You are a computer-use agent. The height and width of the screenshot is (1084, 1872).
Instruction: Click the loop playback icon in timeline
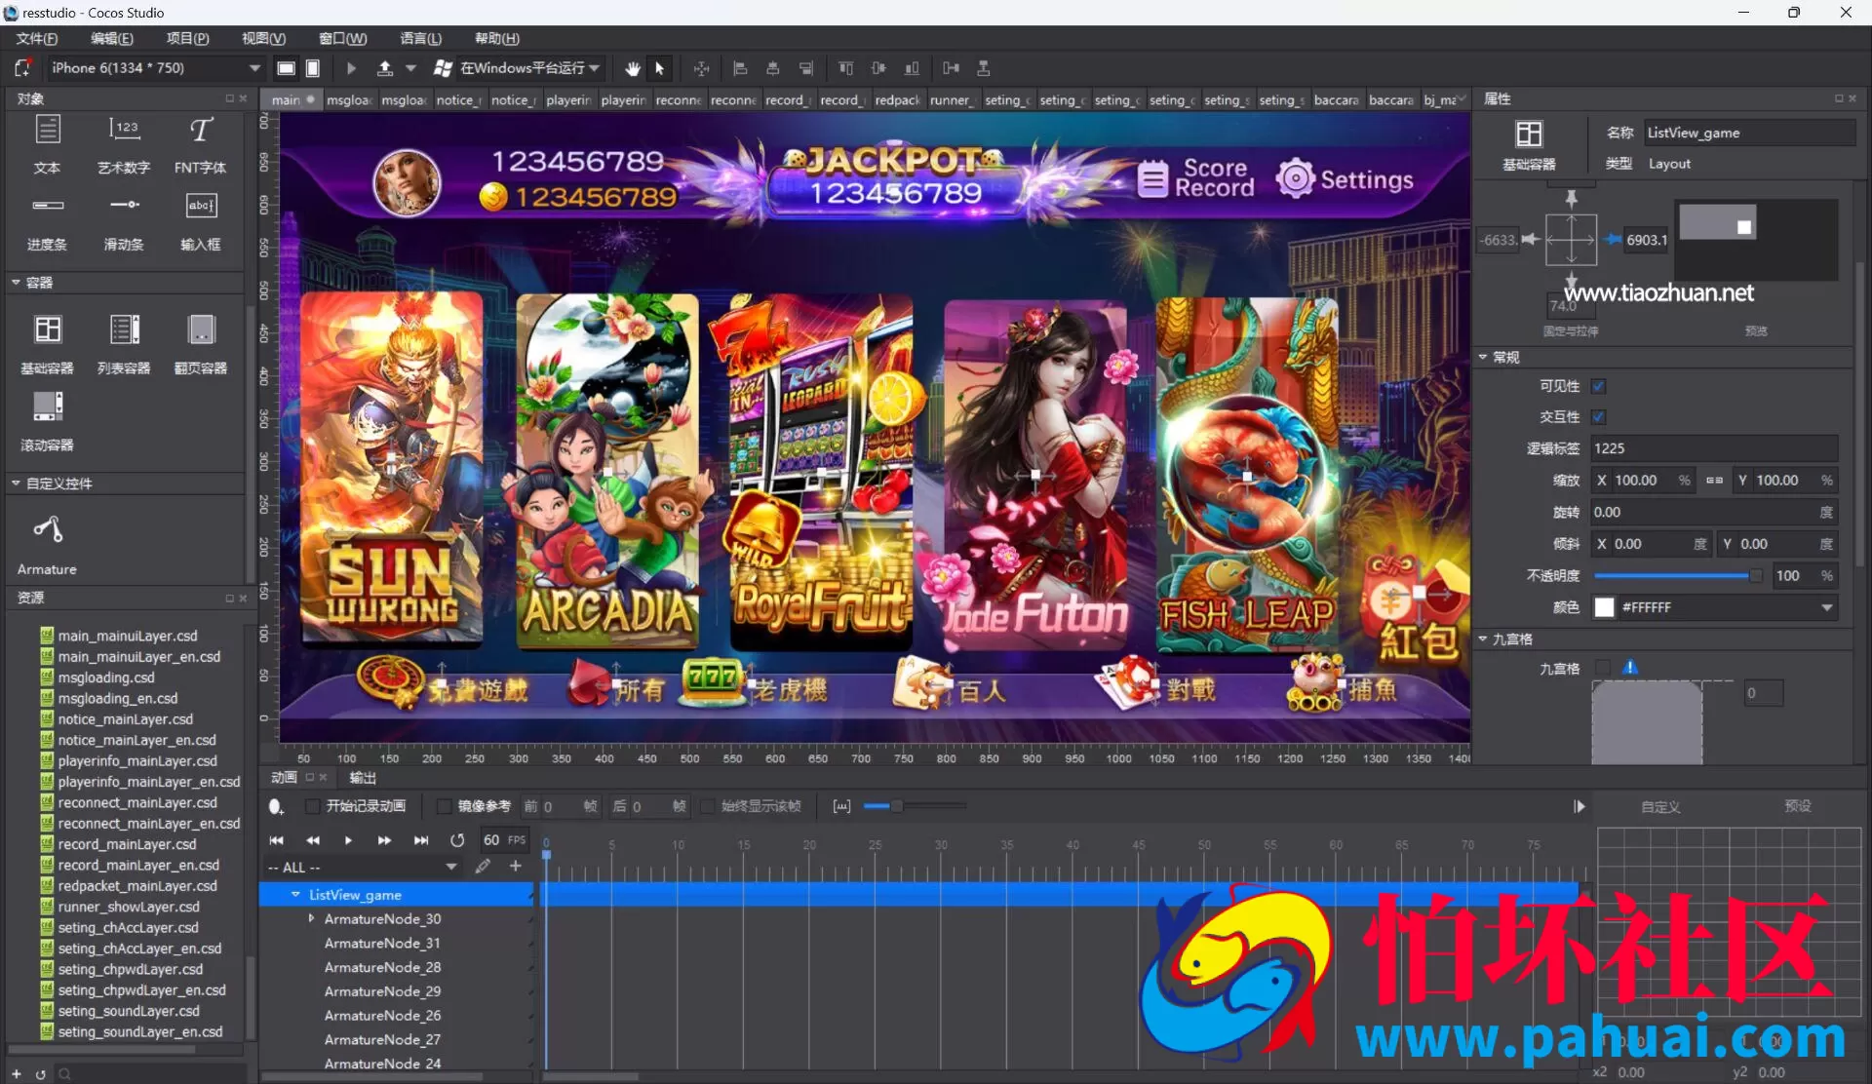pos(457,839)
